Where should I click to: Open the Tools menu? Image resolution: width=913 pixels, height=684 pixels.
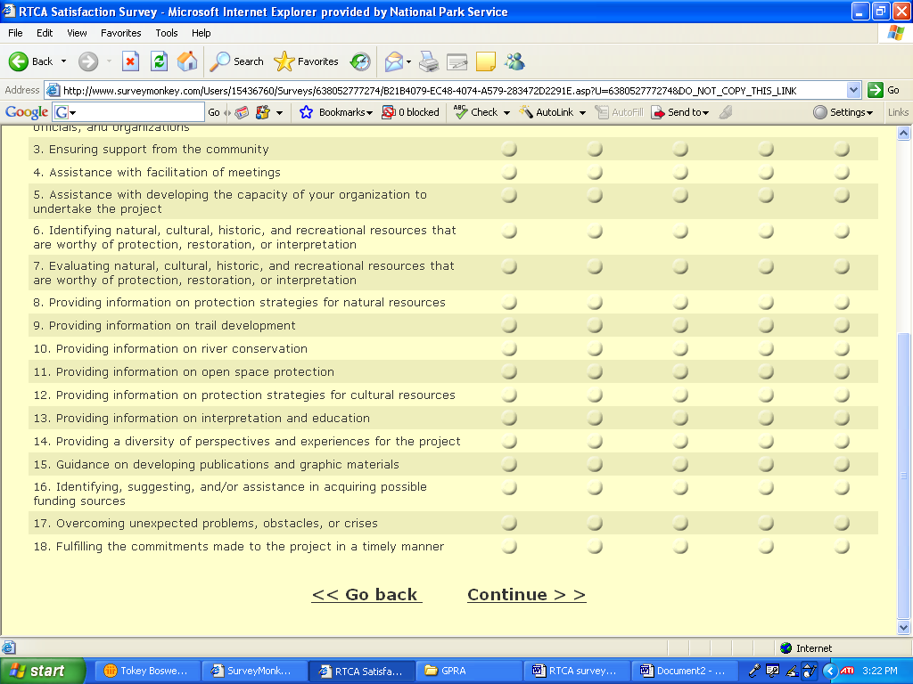tap(167, 33)
